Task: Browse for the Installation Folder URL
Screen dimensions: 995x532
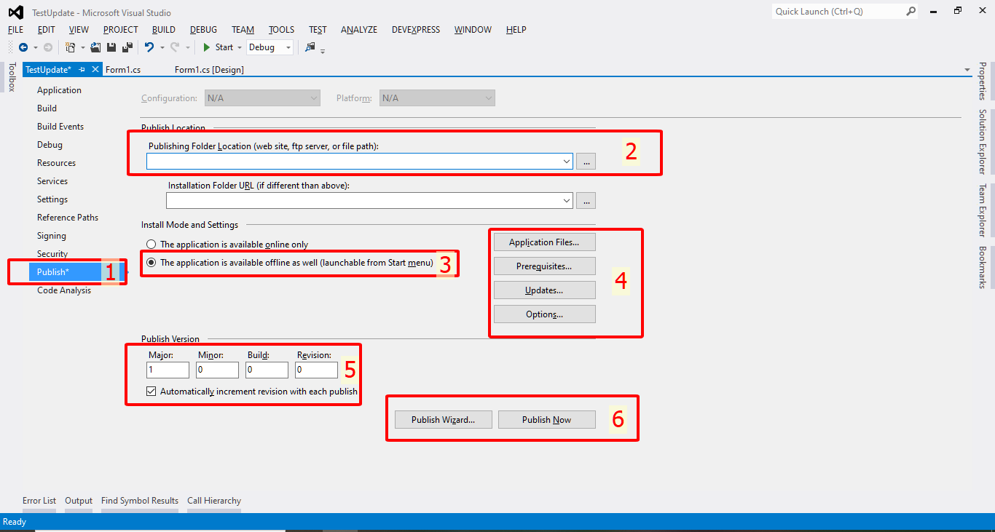Action: [x=586, y=200]
